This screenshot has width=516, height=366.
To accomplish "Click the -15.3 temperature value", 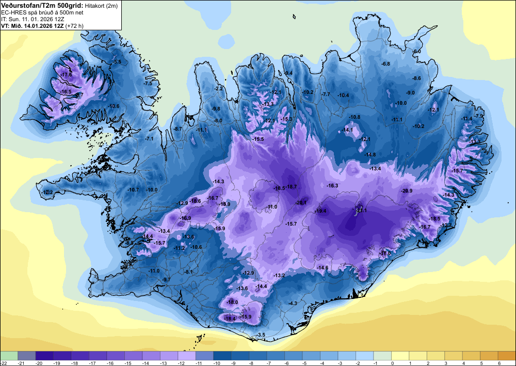I will 286,119.
